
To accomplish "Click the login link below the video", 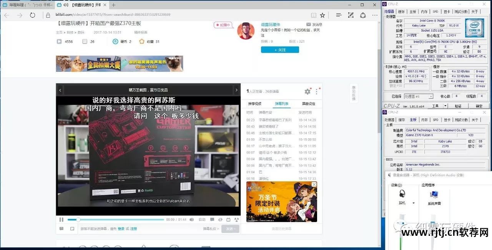I will tap(121, 229).
